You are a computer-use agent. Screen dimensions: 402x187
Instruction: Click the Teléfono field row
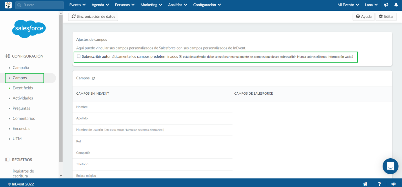point(152,164)
